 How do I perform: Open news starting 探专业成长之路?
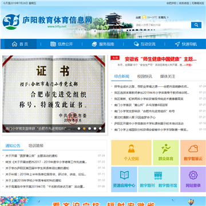pos(152,86)
